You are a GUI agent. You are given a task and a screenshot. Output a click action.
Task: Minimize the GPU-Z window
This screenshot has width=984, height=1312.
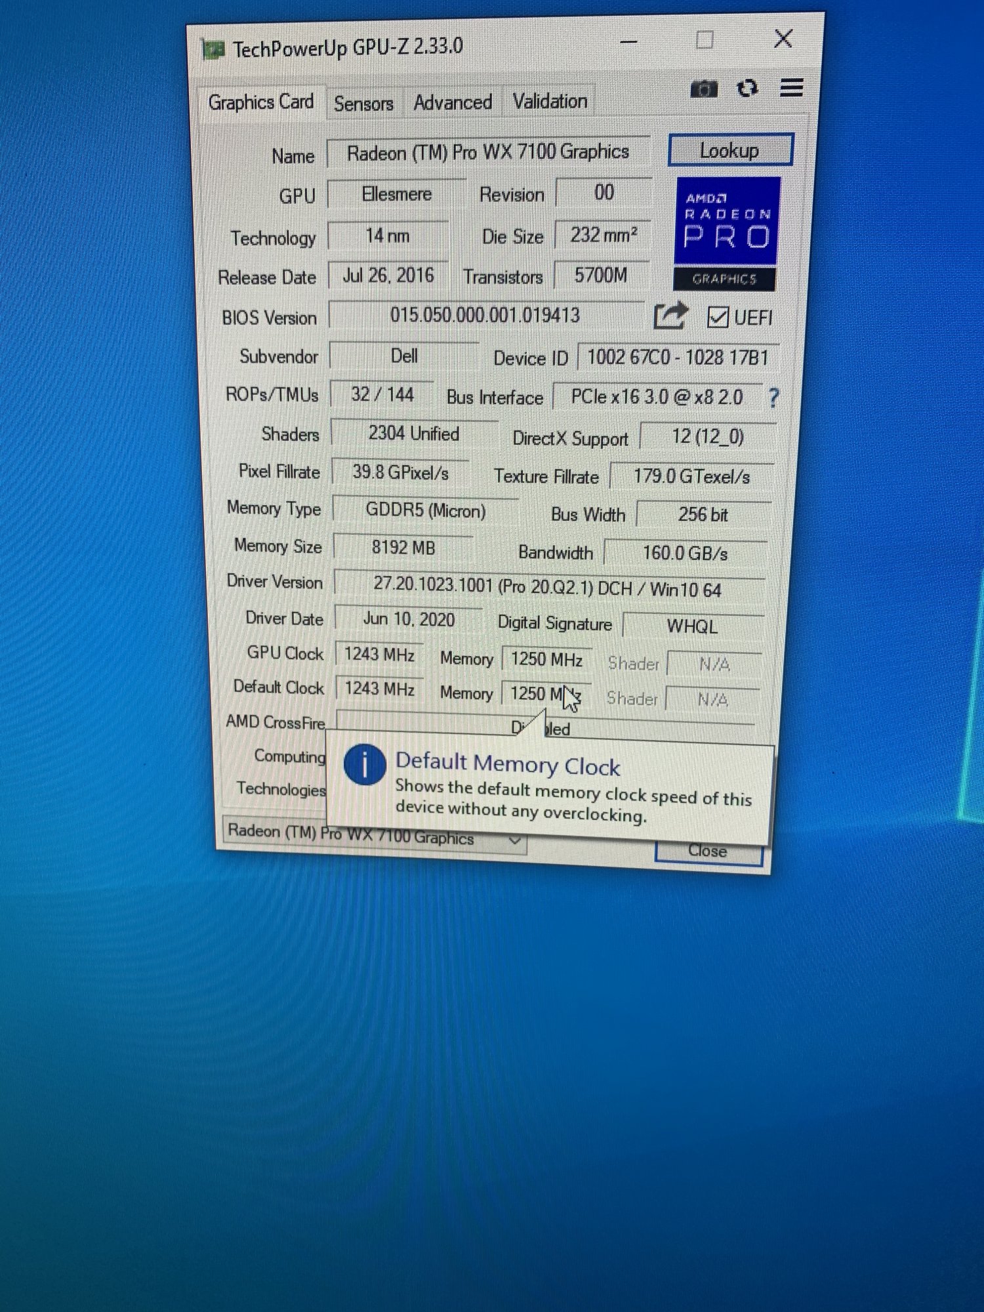[x=628, y=41]
